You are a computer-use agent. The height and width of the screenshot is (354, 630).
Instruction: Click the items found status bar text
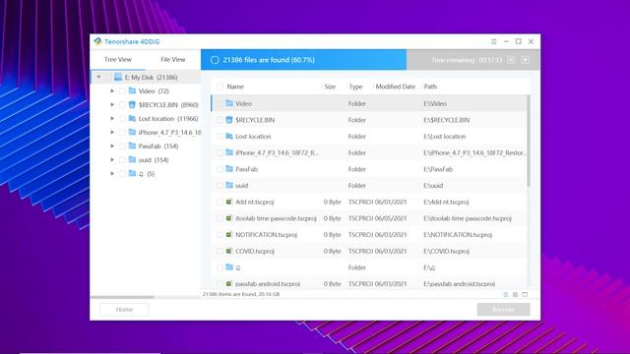click(x=241, y=294)
